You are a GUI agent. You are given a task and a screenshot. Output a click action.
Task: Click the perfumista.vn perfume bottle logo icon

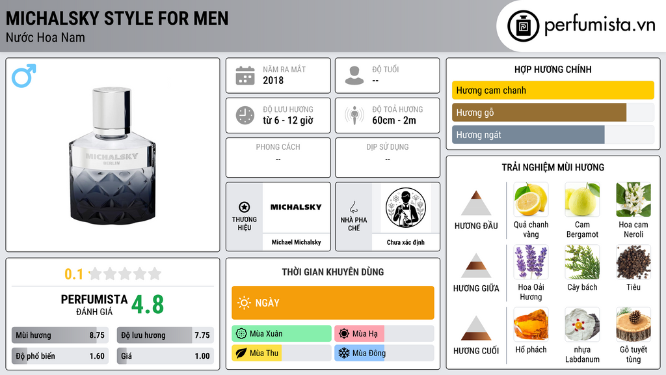[523, 26]
